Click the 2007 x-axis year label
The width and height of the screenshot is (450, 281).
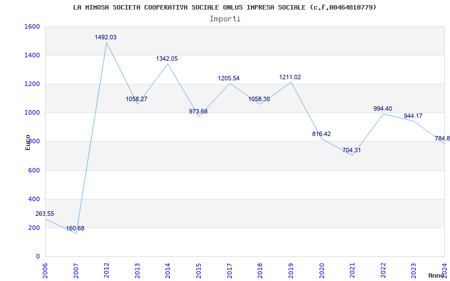[x=76, y=271]
